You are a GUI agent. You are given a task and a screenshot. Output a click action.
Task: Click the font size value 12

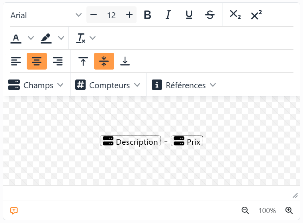pyautogui.click(x=111, y=15)
